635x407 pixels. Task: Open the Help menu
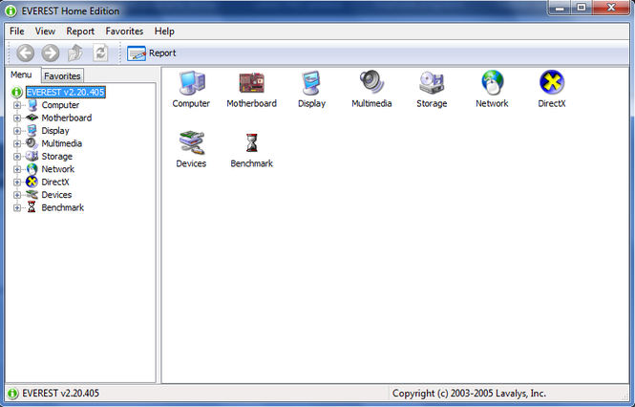pyautogui.click(x=164, y=32)
